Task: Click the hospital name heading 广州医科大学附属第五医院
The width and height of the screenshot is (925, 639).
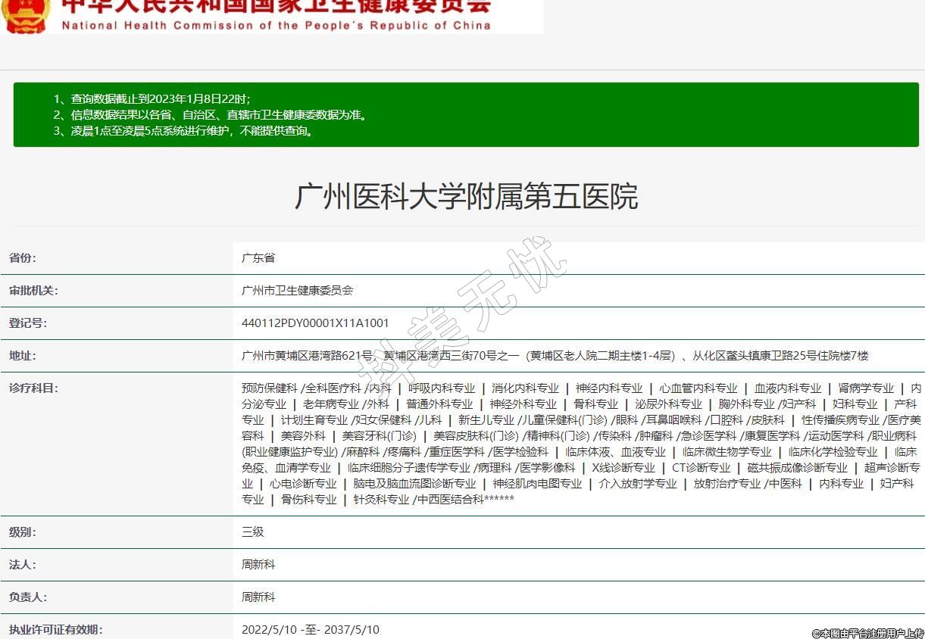Action: coord(466,196)
